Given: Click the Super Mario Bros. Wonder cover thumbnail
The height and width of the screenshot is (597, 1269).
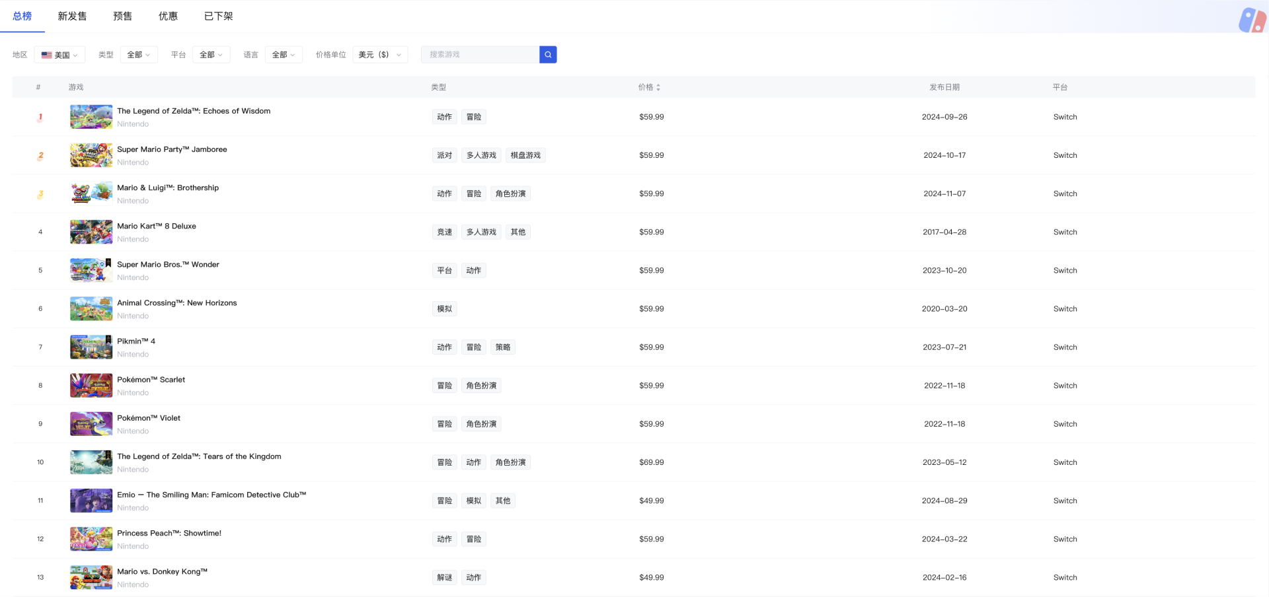Looking at the screenshot, I should [91, 270].
